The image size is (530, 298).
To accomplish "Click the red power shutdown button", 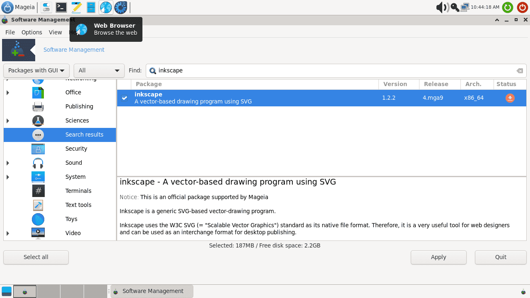I will click(x=523, y=7).
